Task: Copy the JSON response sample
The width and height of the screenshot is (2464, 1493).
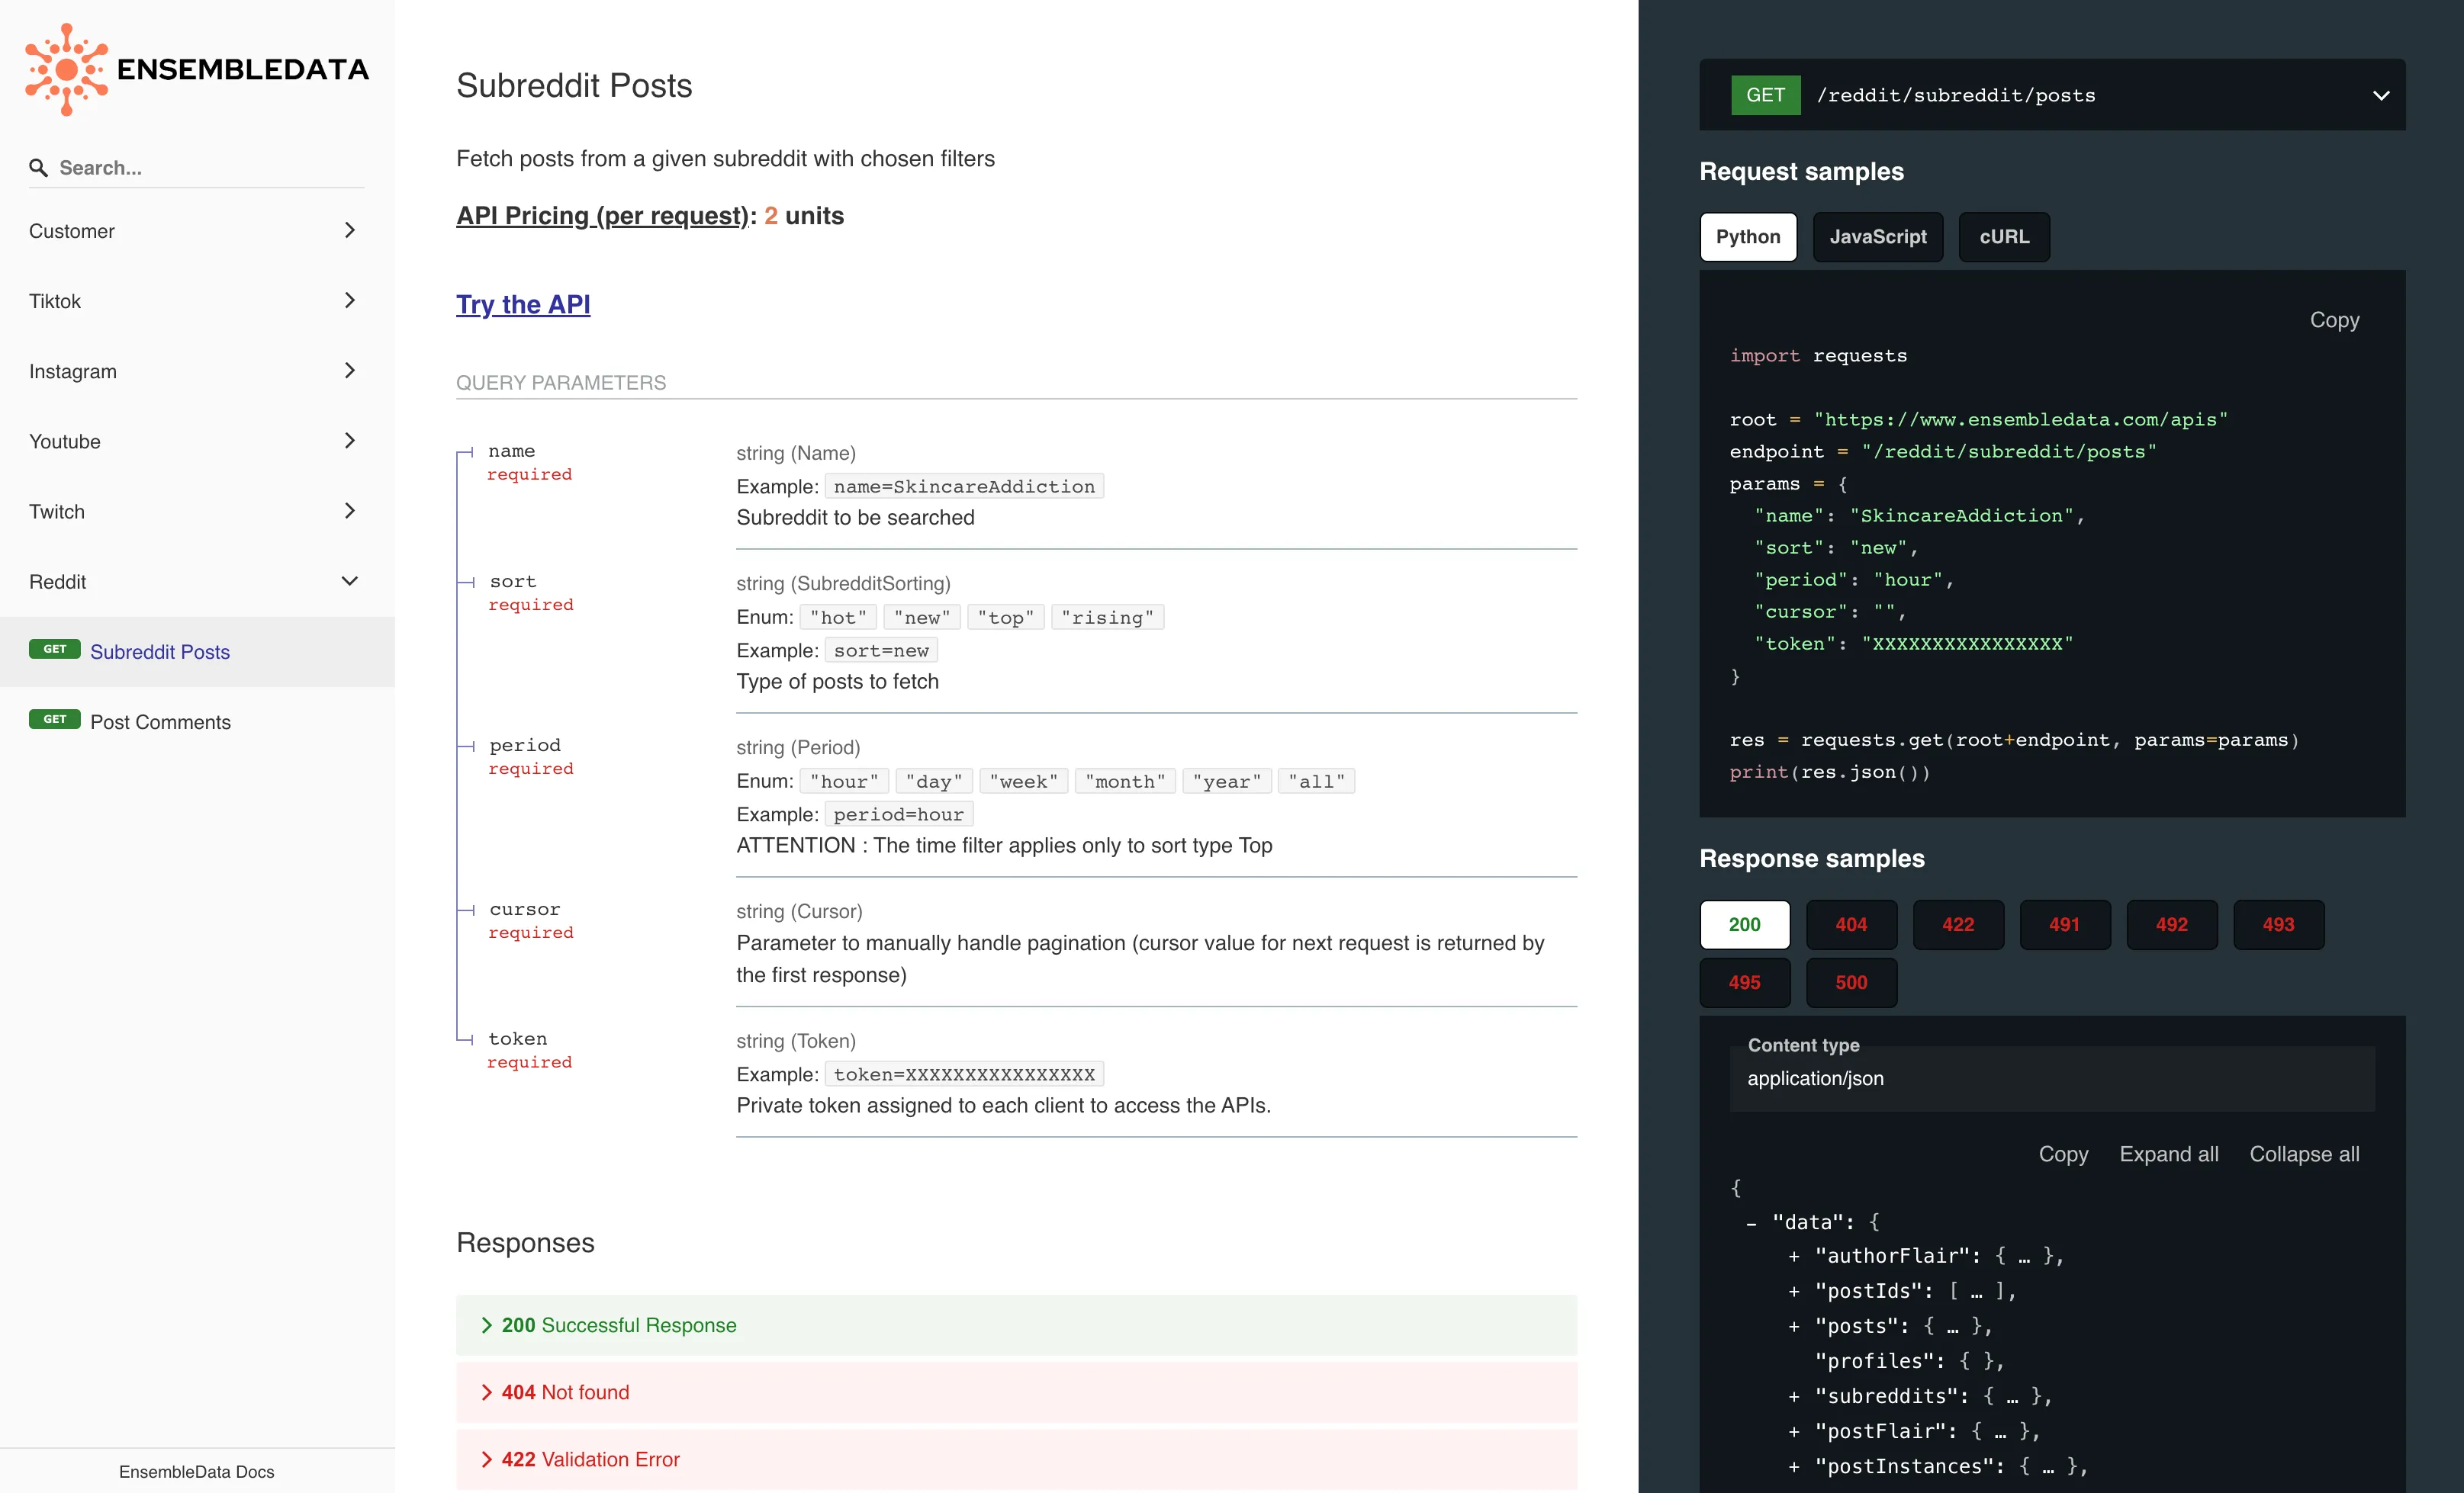Action: click(2063, 1154)
